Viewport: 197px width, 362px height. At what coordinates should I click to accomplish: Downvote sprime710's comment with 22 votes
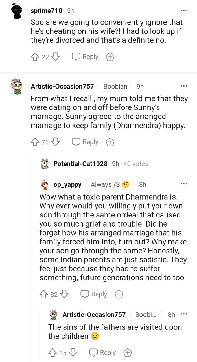pos(56,57)
